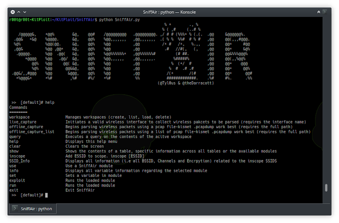Click 'Add ESSID to scope' description text
This screenshot has width=339, height=223.
click(105, 156)
